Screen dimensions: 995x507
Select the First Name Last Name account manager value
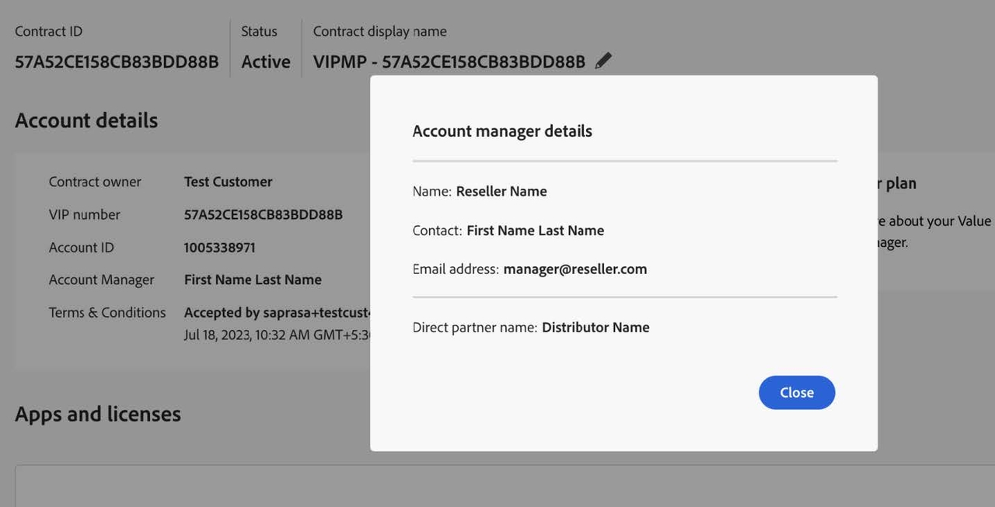click(x=253, y=280)
